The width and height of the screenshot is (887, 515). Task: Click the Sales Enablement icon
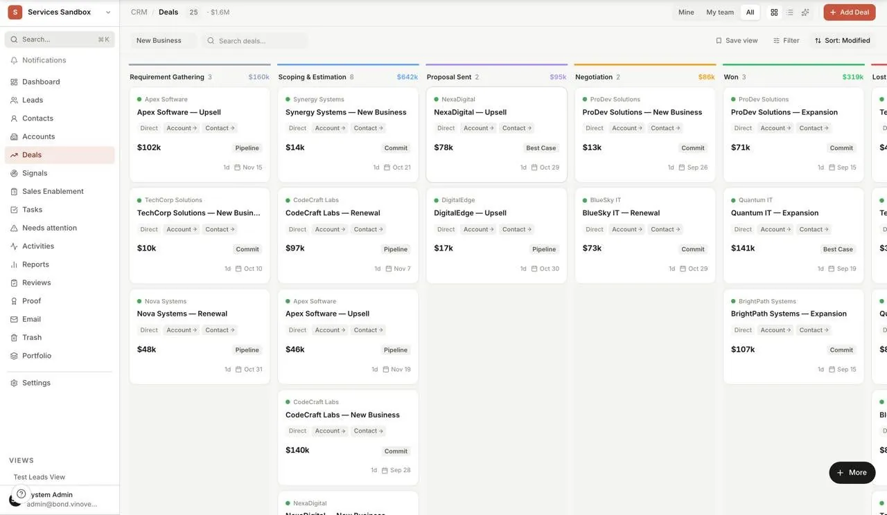pos(14,192)
